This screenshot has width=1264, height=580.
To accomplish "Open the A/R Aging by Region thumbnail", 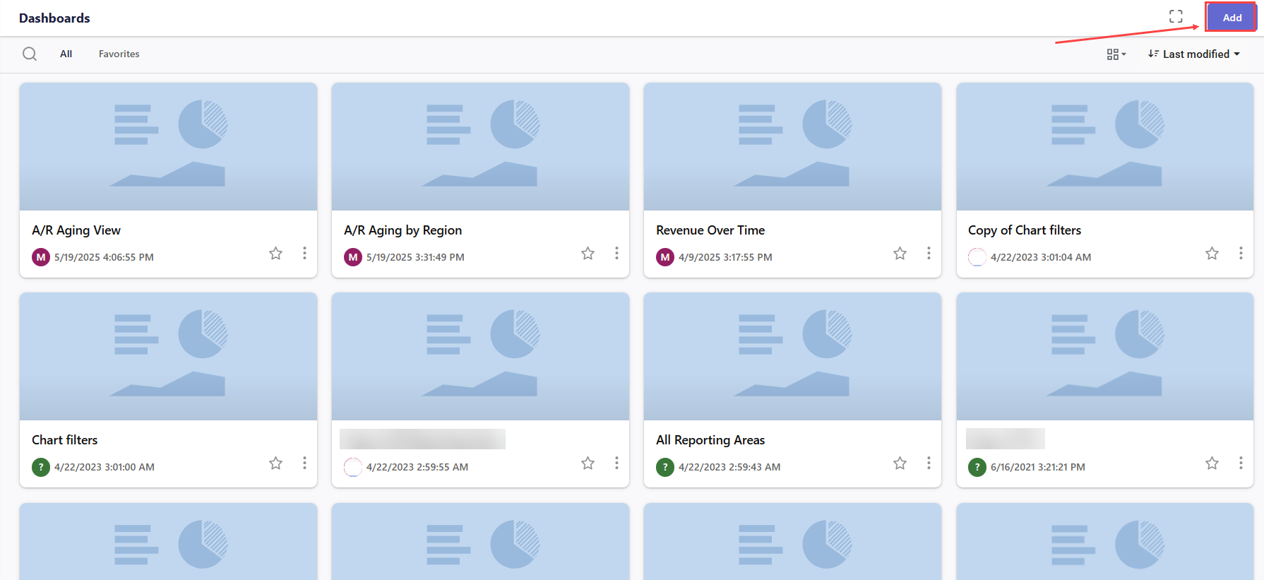I will [x=480, y=146].
